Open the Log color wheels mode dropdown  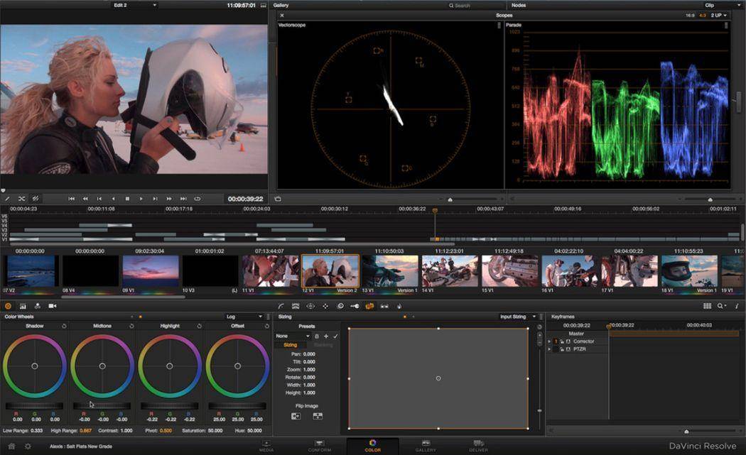tap(245, 317)
